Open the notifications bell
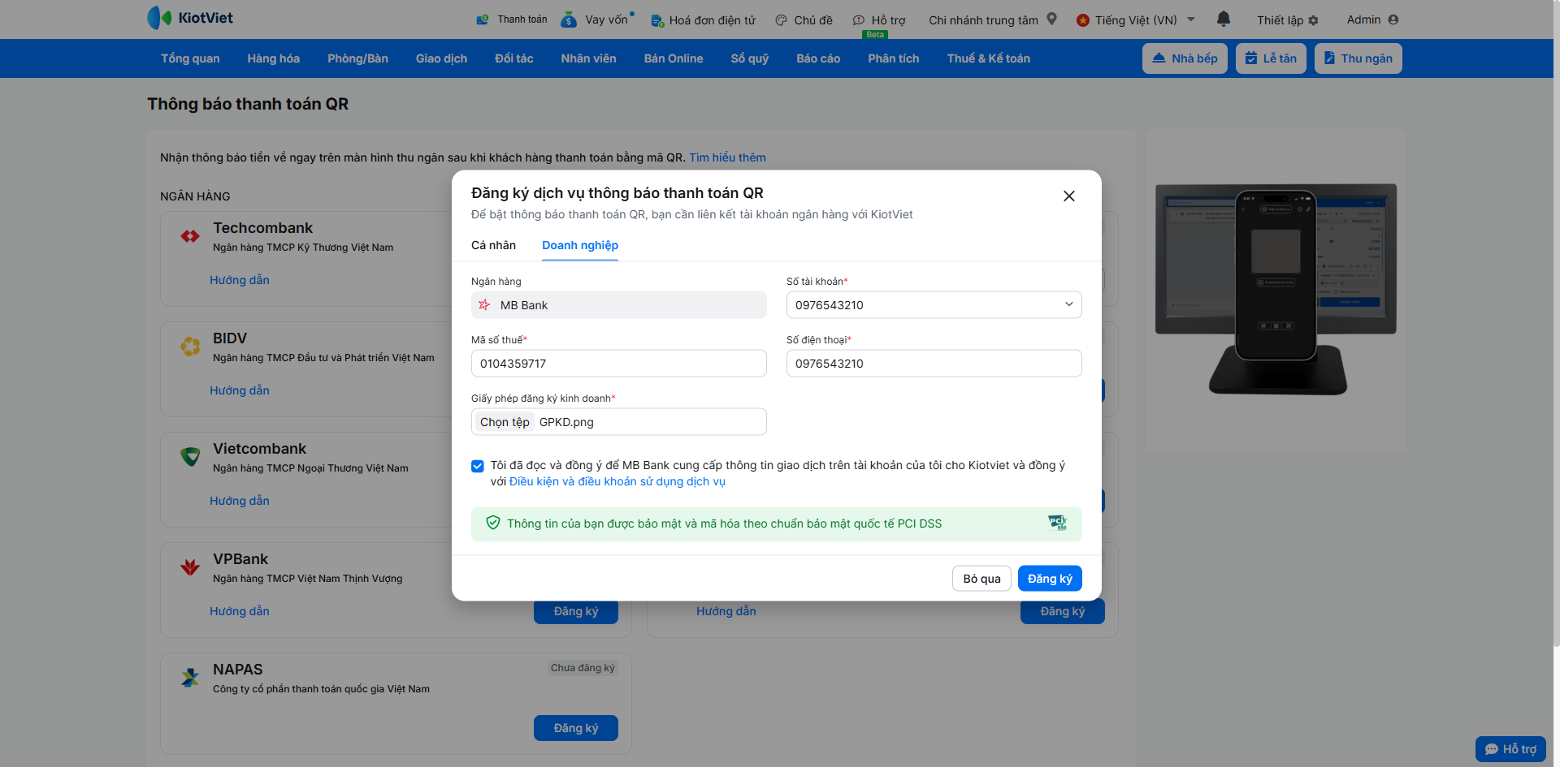1560x767 pixels. point(1224,19)
